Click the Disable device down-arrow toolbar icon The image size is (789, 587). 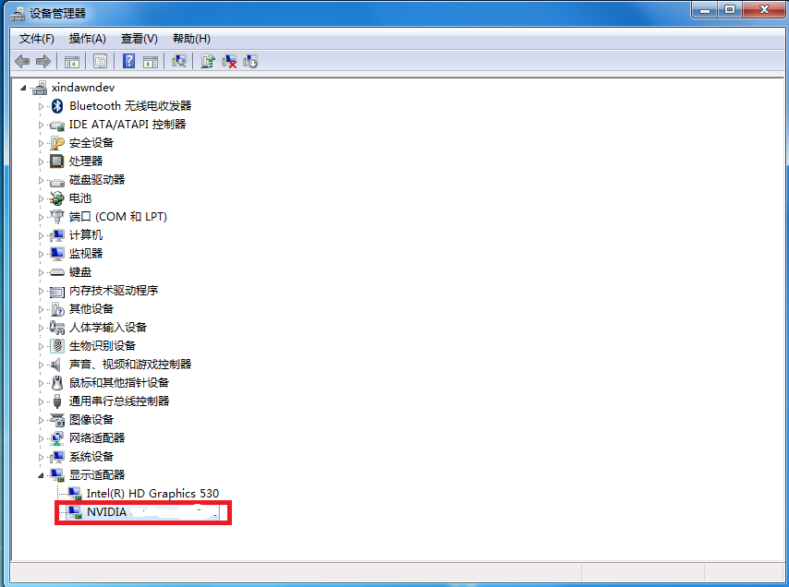pos(249,61)
